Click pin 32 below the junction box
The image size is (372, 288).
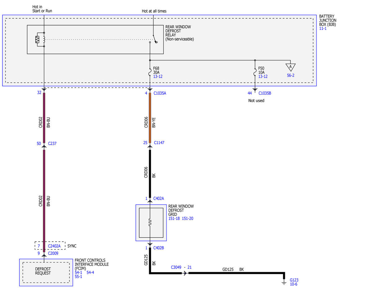pos(39,92)
